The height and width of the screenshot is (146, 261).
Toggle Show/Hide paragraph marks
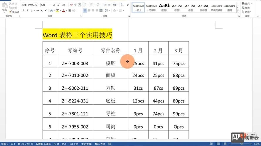pyautogui.click(x=128, y=5)
